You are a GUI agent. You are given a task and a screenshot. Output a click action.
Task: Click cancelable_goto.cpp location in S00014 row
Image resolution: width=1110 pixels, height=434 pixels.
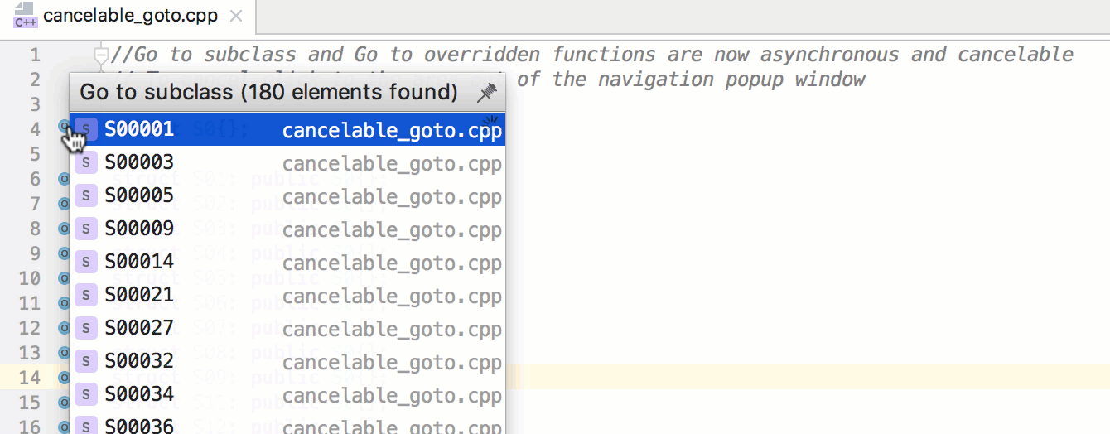tap(392, 263)
